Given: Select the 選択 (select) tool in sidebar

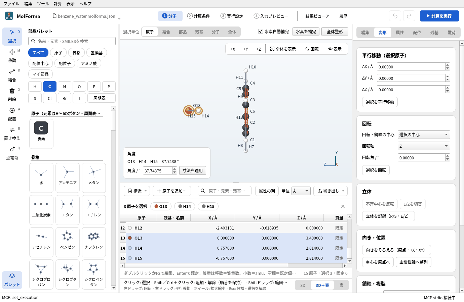Looking at the screenshot, I should pyautogui.click(x=12, y=36).
